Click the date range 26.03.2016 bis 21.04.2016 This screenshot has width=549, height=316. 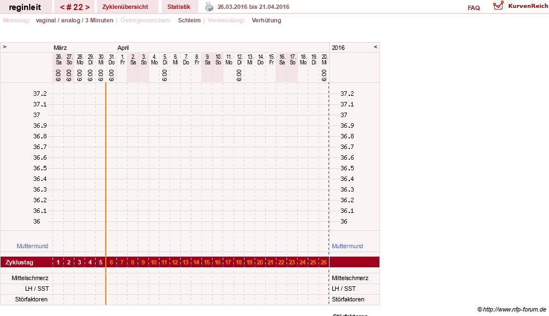(x=254, y=7)
